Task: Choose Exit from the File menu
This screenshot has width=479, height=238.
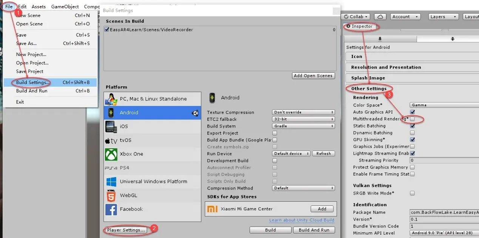Action: (x=50, y=102)
